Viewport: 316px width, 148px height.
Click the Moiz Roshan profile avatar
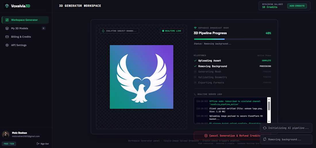[x=6, y=134]
